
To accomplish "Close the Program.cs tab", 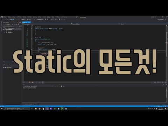I will [x=30, y=22].
